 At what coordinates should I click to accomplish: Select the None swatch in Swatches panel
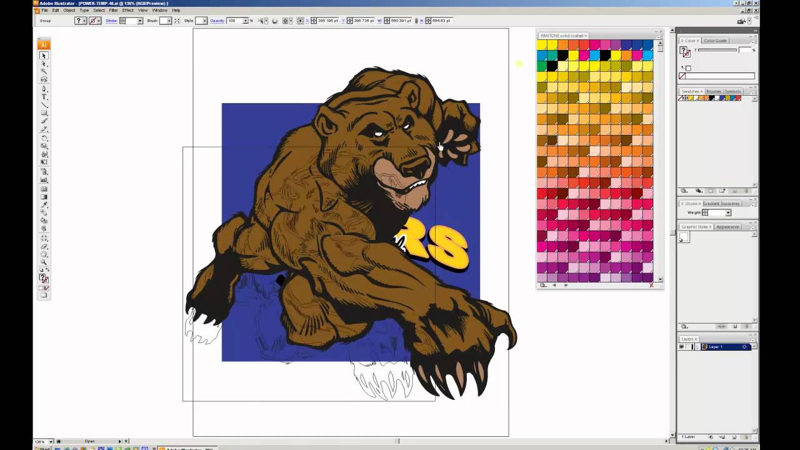point(680,98)
